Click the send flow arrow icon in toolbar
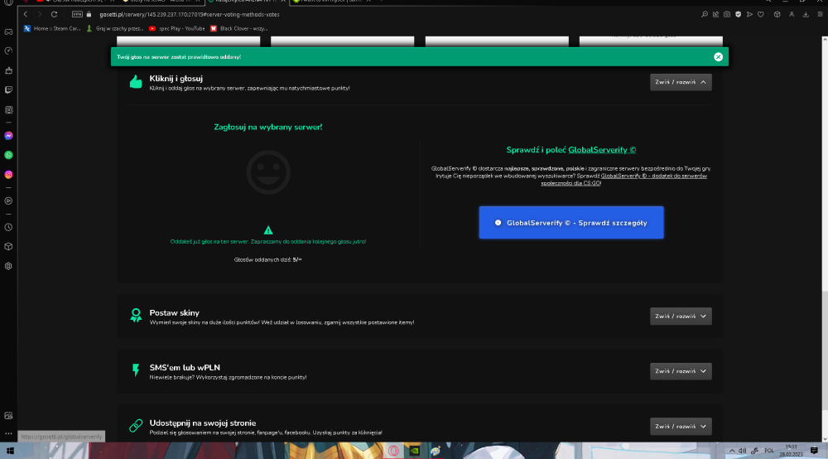828x459 pixels. (x=749, y=14)
